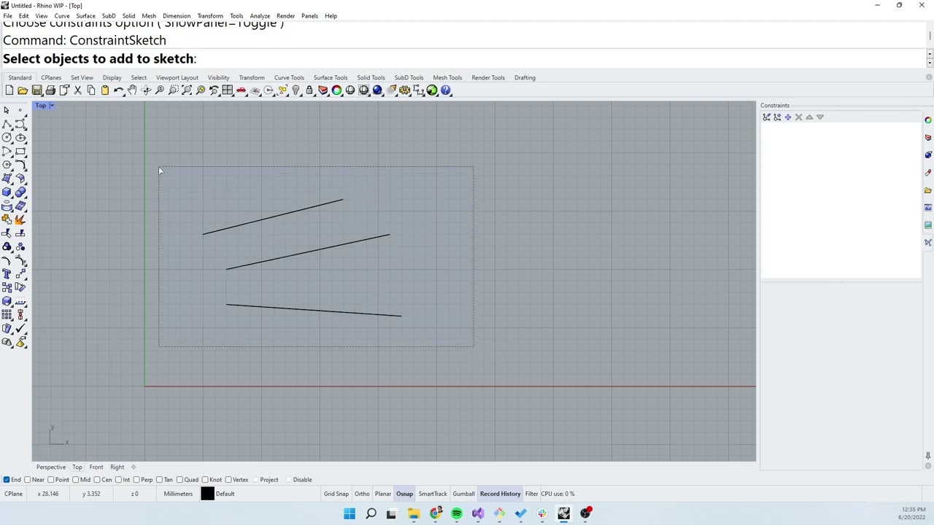Toggle the four-viewport layout icon
The image size is (934, 525).
[x=228, y=90]
